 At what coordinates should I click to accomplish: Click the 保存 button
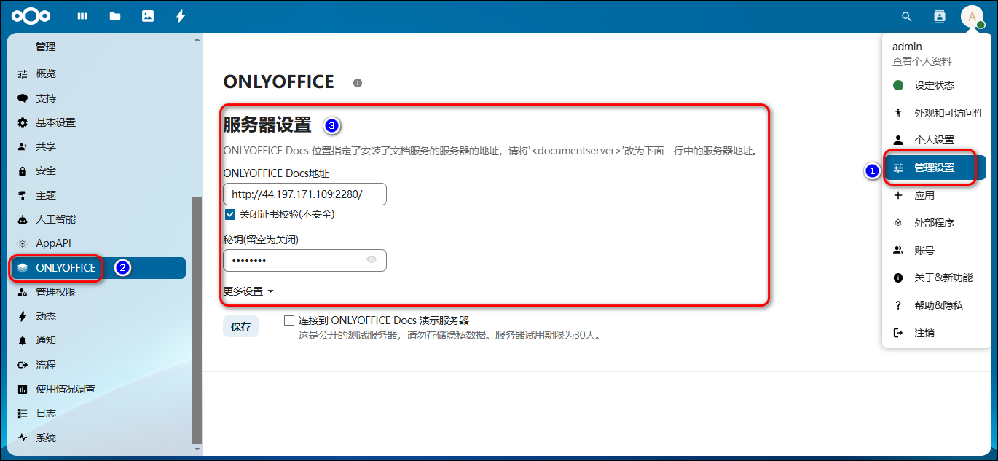pos(240,327)
